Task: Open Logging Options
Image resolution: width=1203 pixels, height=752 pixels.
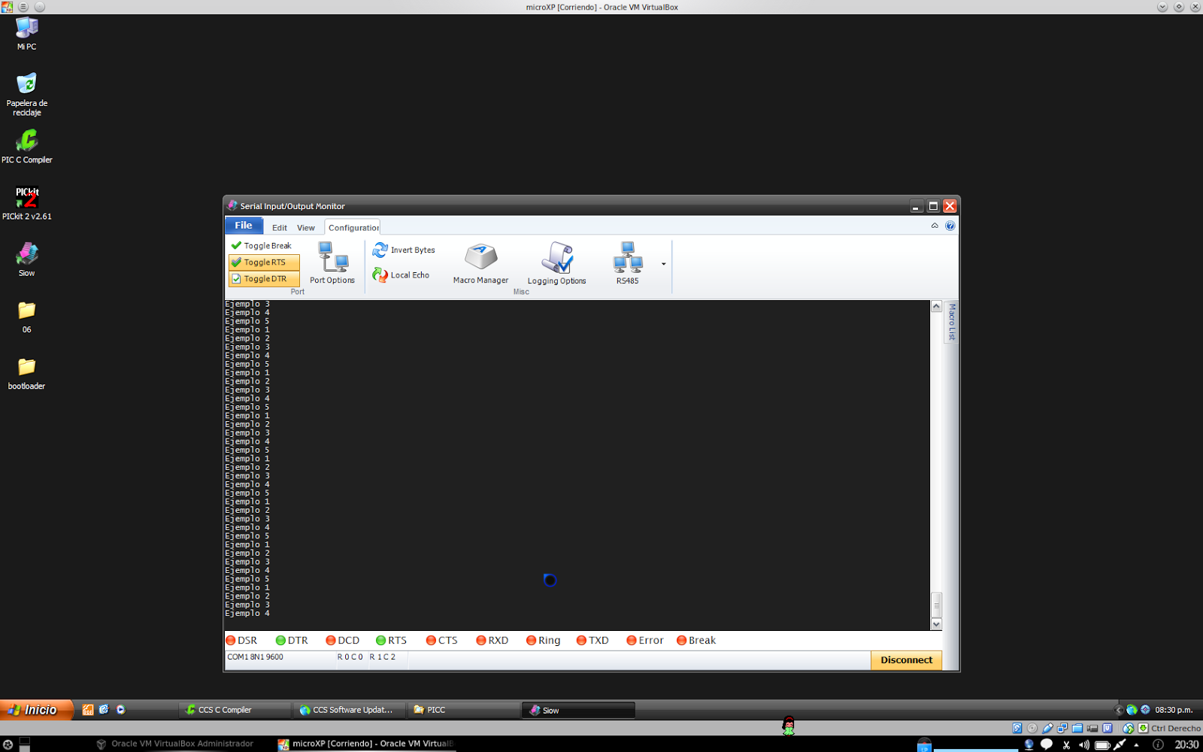Action: pyautogui.click(x=556, y=263)
